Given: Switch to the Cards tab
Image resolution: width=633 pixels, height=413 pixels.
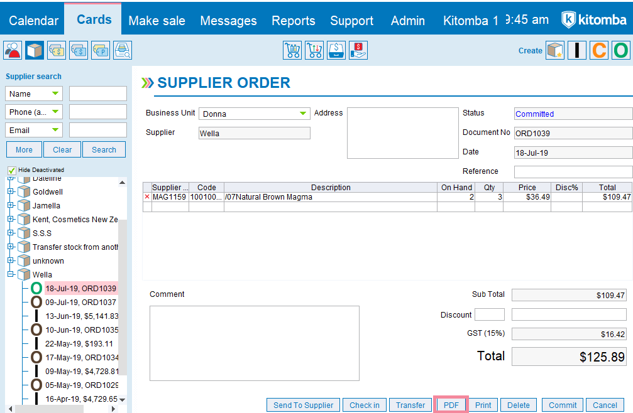Looking at the screenshot, I should [x=94, y=19].
